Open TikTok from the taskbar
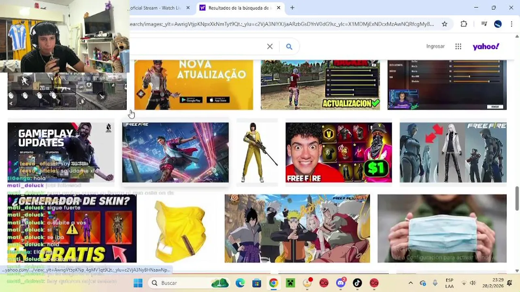Screen dimensions: 520x292 pos(357,283)
